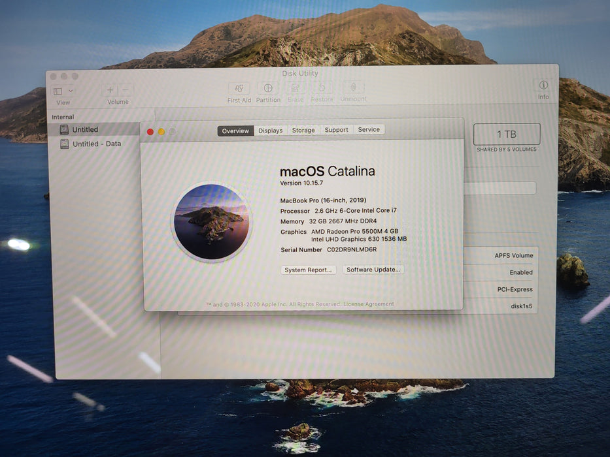Switch to the Overview tab
The height and width of the screenshot is (457, 610).
pyautogui.click(x=235, y=131)
